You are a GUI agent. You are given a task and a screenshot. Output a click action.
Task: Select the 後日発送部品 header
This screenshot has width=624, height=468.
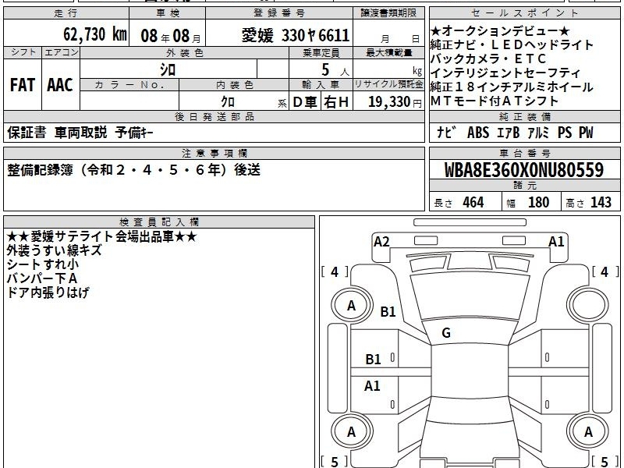(214, 116)
